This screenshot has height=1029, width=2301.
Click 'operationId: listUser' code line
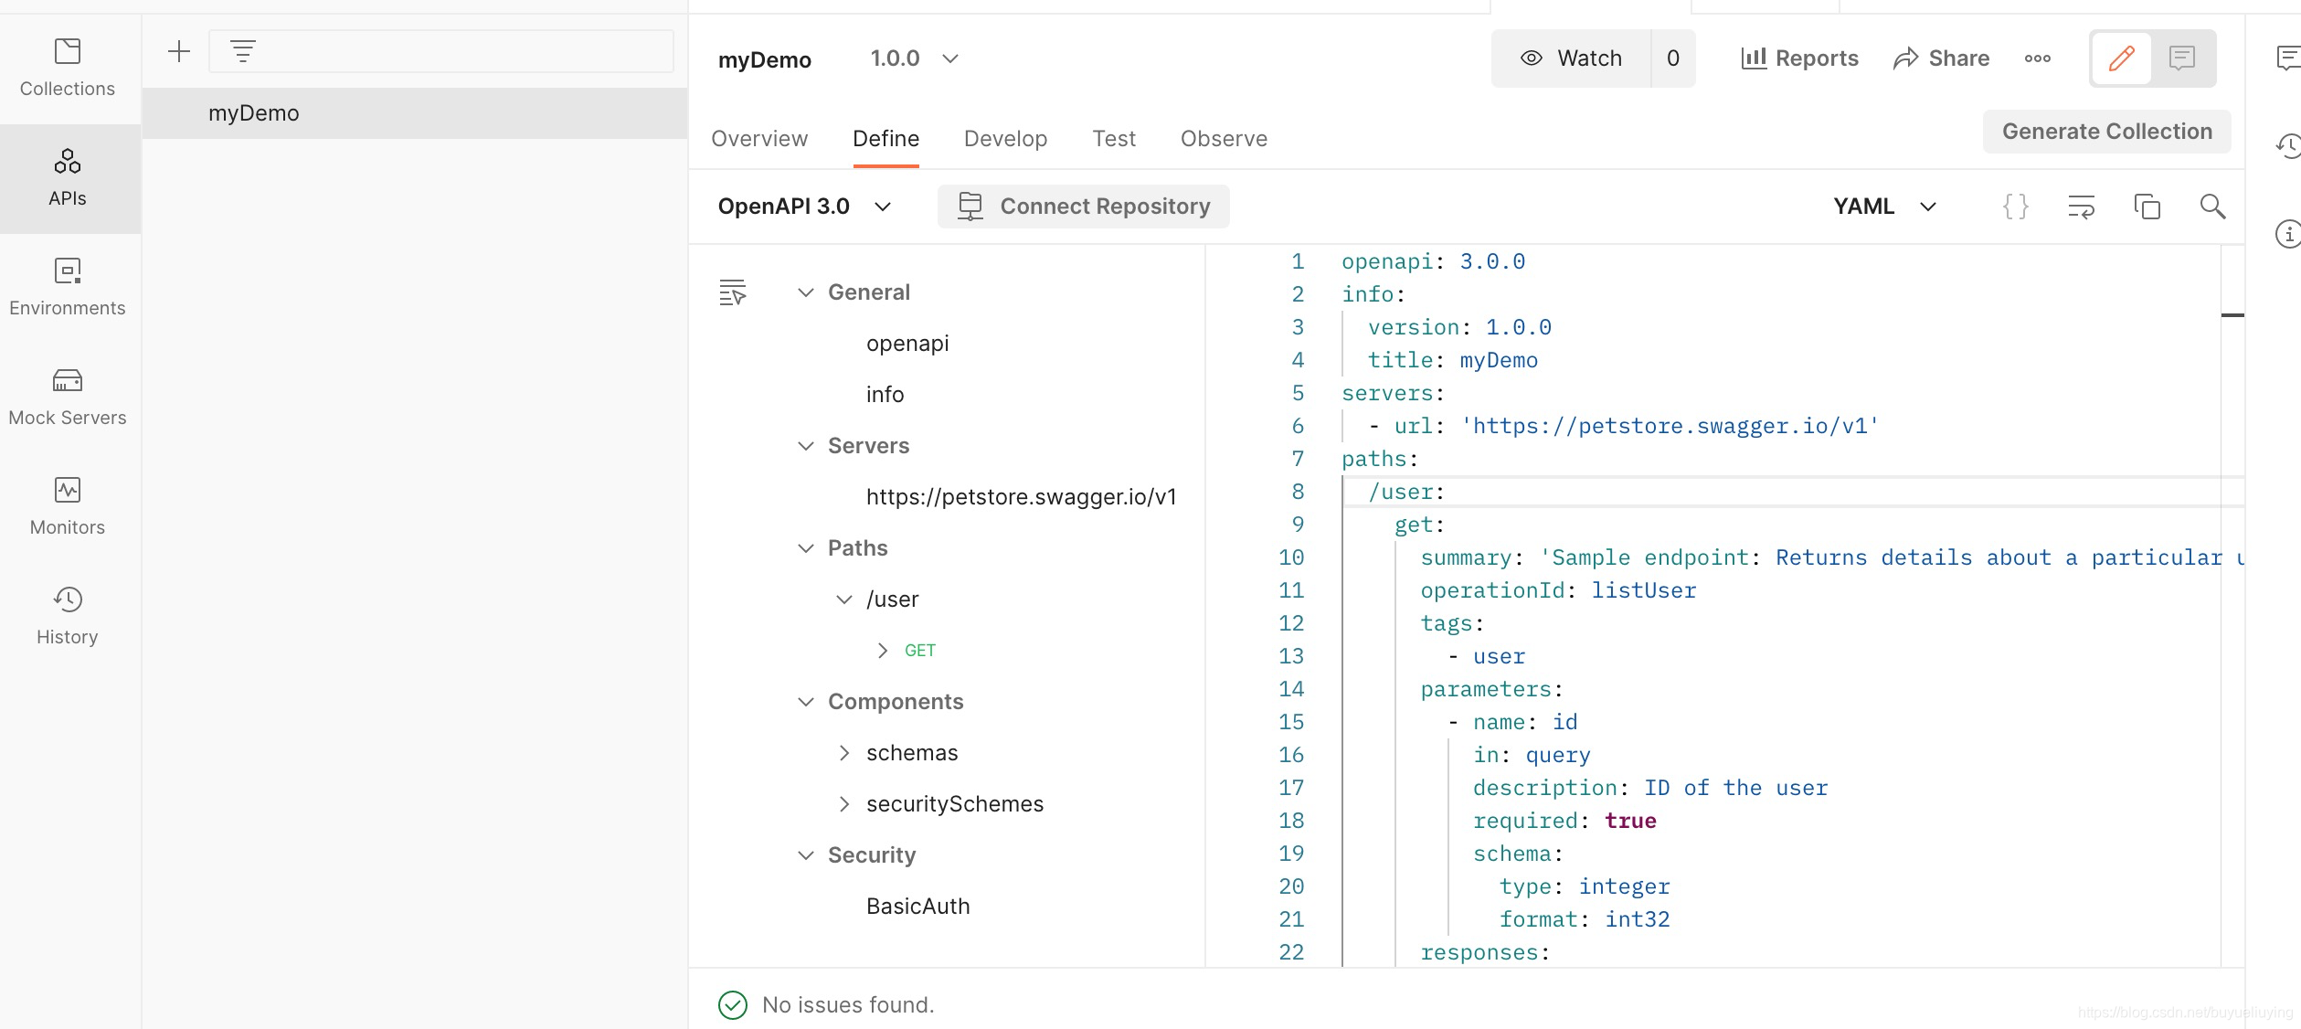tap(1558, 590)
